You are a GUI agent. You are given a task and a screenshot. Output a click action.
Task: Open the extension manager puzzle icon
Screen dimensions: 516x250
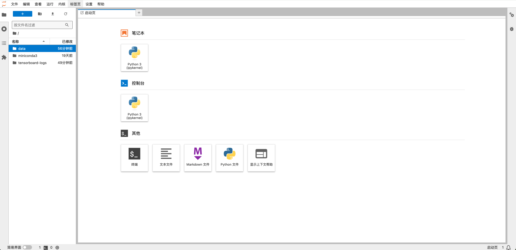pyautogui.click(x=4, y=57)
